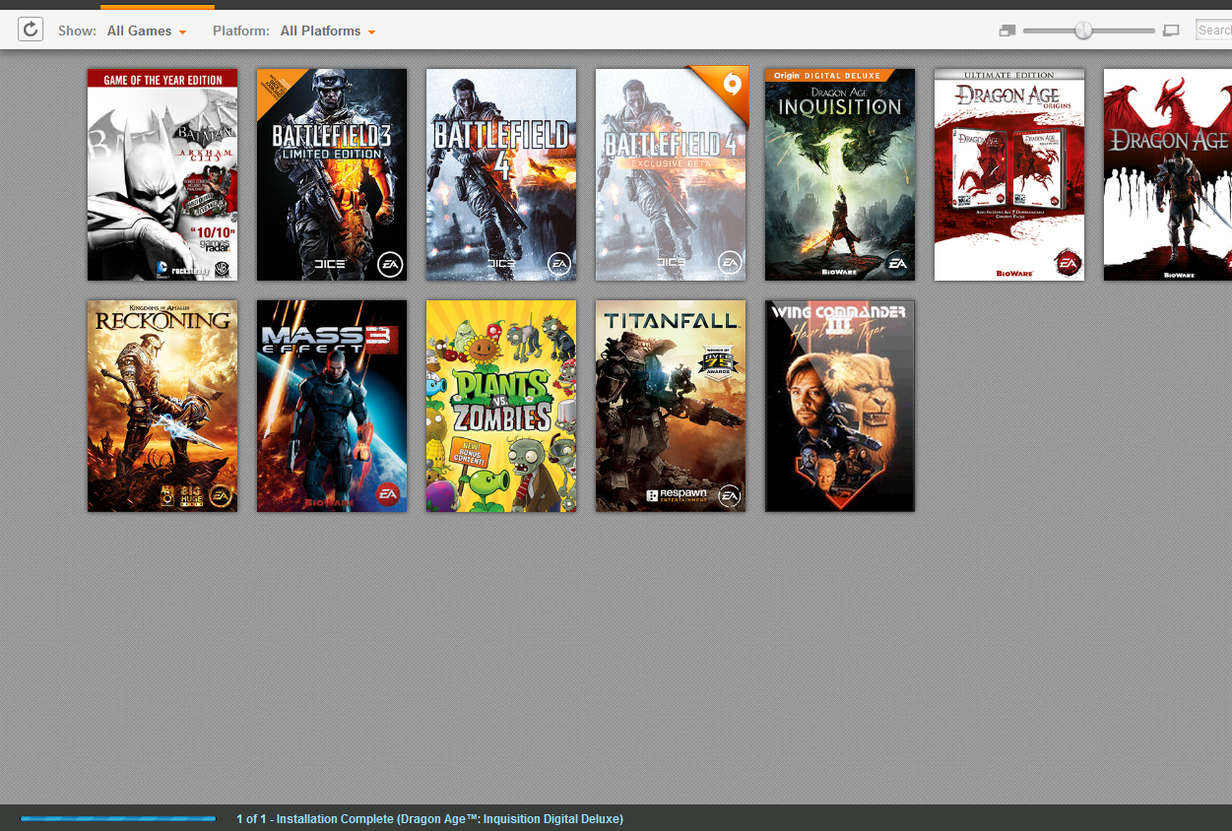Adjust the tile size slider handle
The height and width of the screenshot is (831, 1232).
[1083, 31]
